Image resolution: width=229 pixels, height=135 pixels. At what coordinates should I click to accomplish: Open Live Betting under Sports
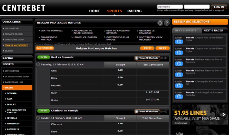17,71
